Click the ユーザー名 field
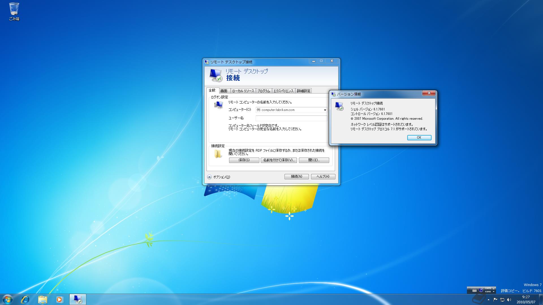This screenshot has width=543, height=305. click(291, 118)
